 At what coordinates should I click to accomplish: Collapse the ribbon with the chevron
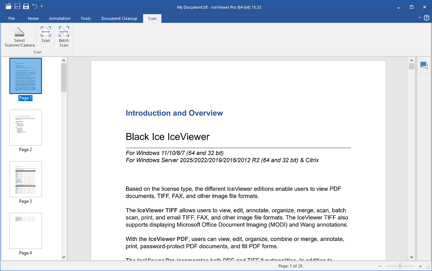coord(420,18)
